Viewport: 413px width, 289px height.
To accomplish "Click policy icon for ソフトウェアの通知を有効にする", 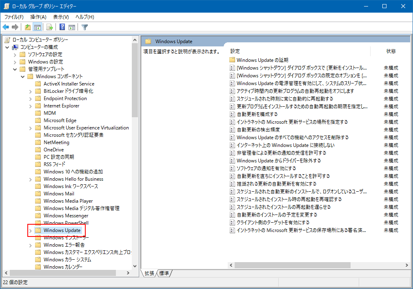I will point(232,169).
